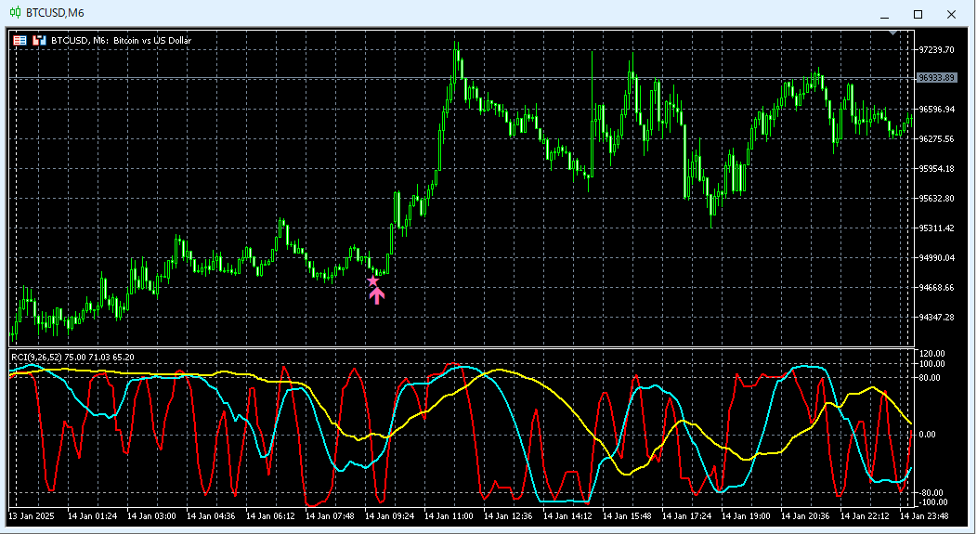This screenshot has width=977, height=534.
Task: Click the 100.00 indicator level label
Action: point(932,364)
